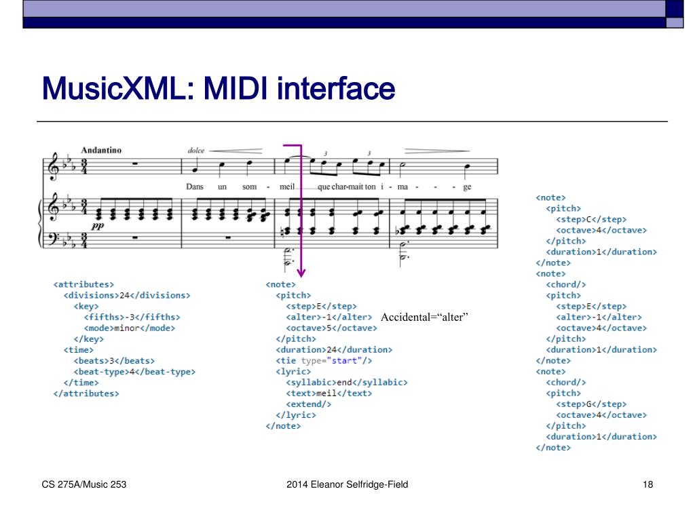Image resolution: width=695 pixels, height=521 pixels.
Task: Click the lyric text "que char-mait ton"
Action: coord(347,187)
